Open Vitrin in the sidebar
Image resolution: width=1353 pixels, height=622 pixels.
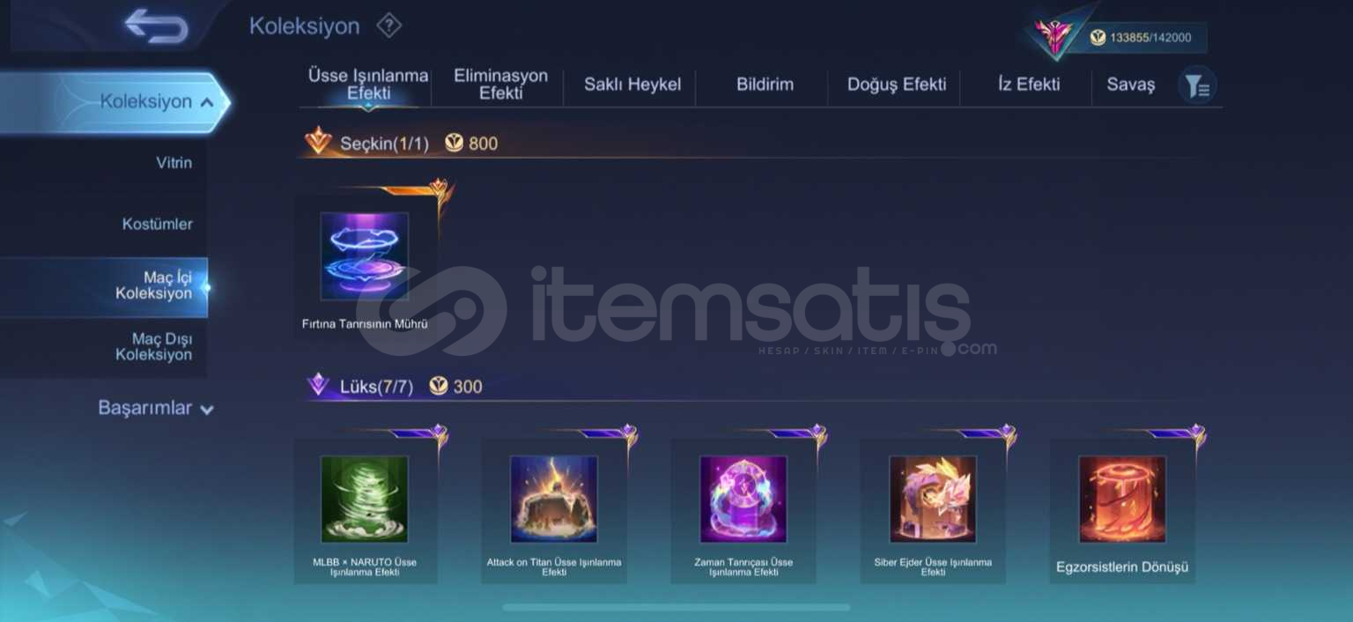coord(174,163)
